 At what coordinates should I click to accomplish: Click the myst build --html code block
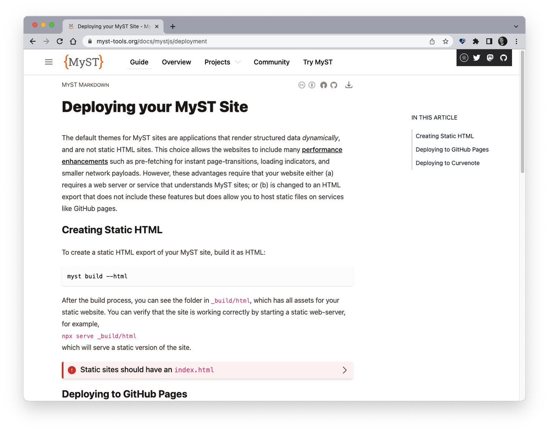click(x=207, y=276)
